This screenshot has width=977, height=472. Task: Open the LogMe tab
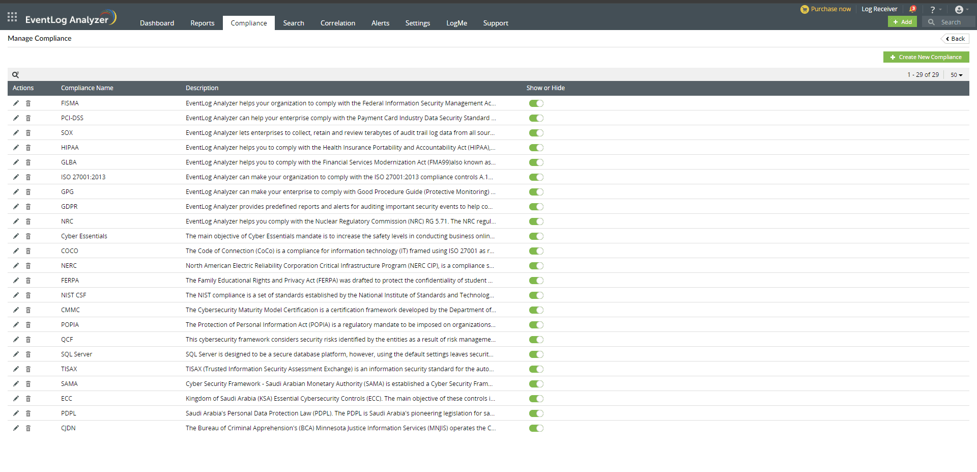coord(456,23)
